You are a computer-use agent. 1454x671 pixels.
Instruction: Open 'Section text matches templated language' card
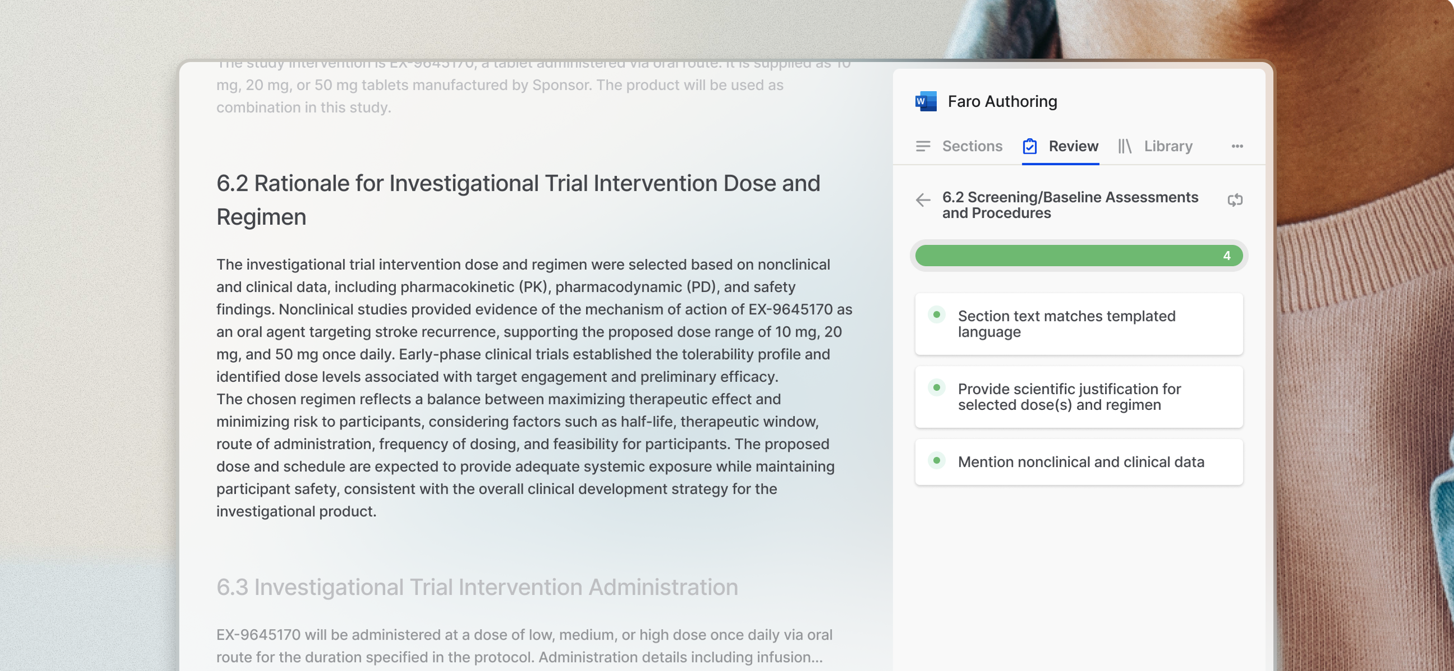[1078, 324]
